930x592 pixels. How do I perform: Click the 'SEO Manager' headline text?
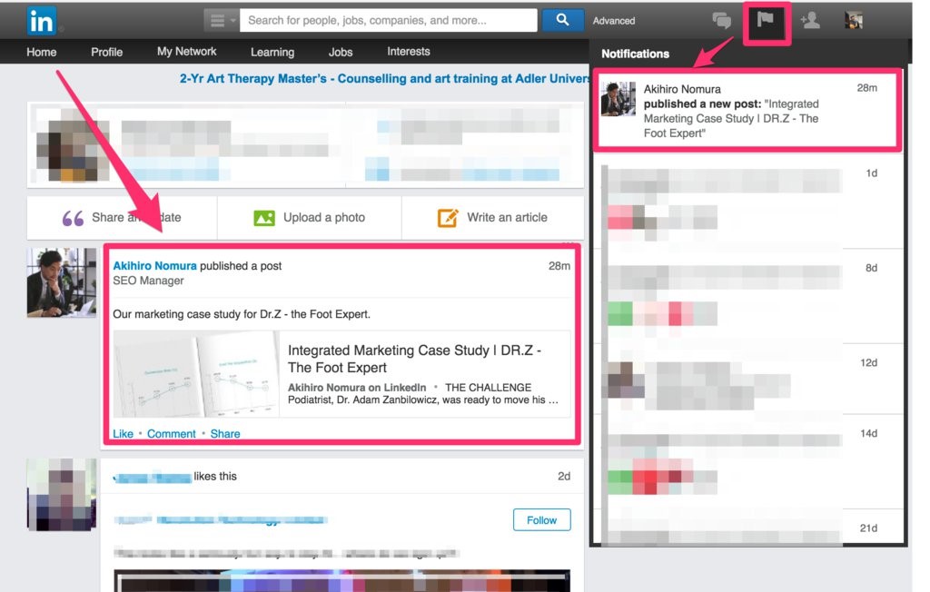click(x=148, y=281)
